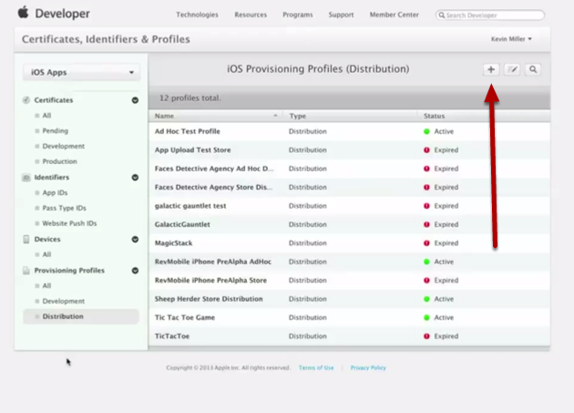Select the App Upload Test Store profile
The width and height of the screenshot is (574, 413).
click(192, 150)
